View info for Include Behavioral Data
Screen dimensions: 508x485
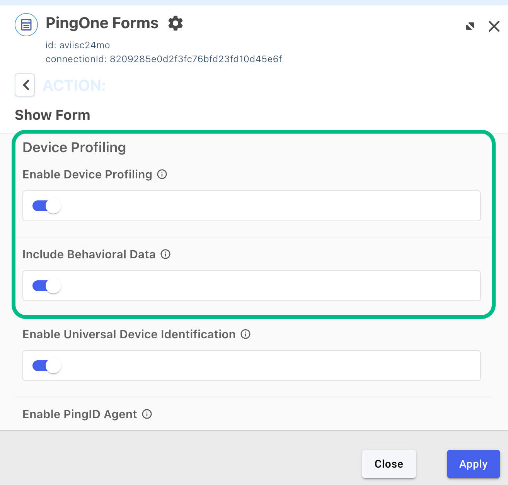coord(165,254)
